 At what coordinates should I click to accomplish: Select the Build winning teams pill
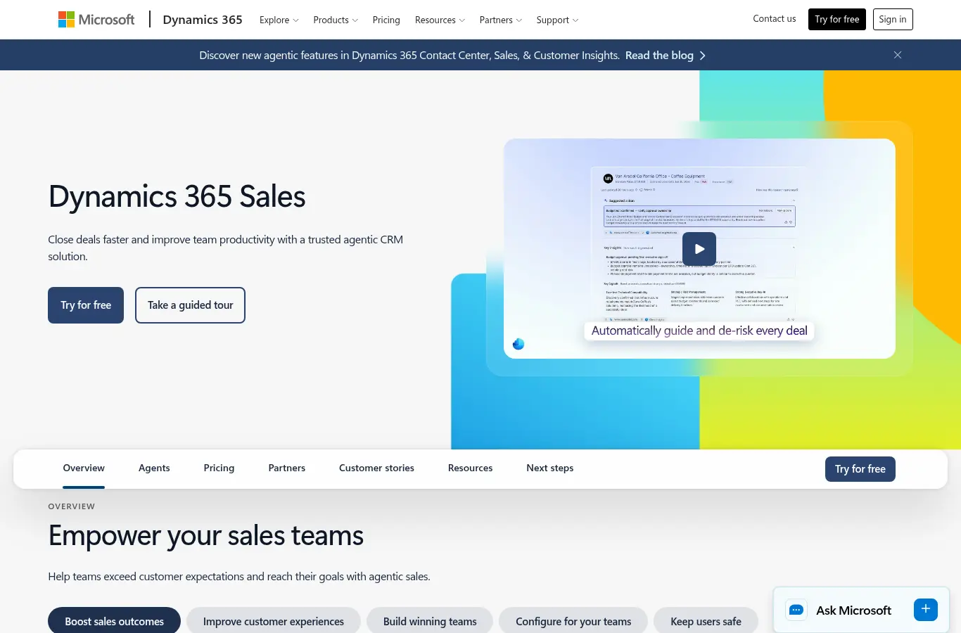(x=430, y=621)
